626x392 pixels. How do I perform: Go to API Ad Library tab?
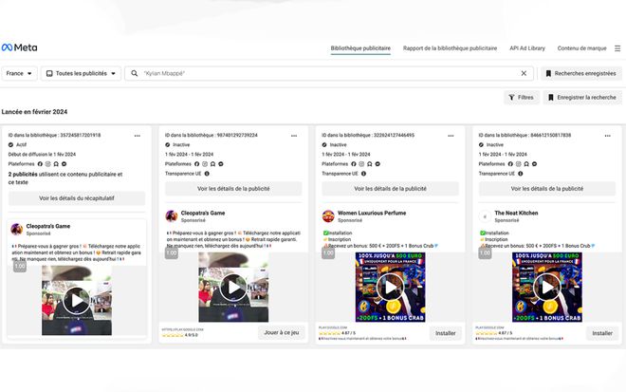point(527,48)
